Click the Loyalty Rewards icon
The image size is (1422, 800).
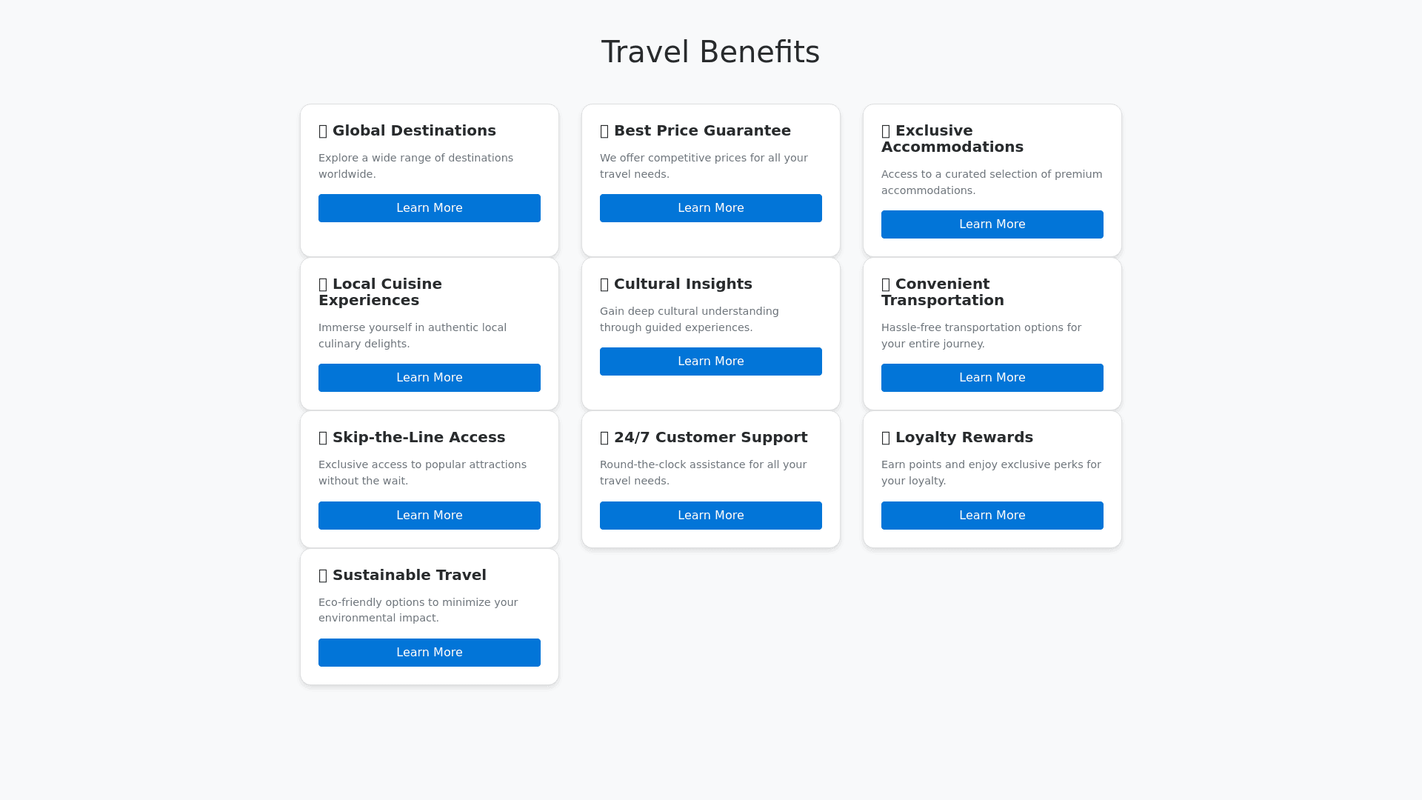(x=886, y=439)
